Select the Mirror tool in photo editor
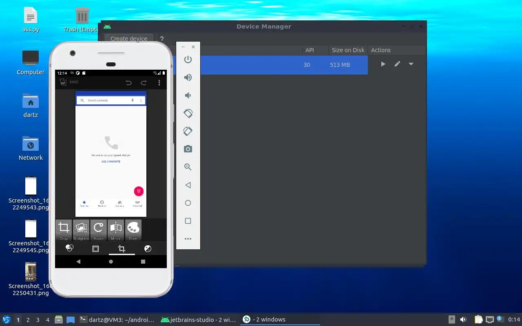Screen dimensions: 522x326 point(116,230)
